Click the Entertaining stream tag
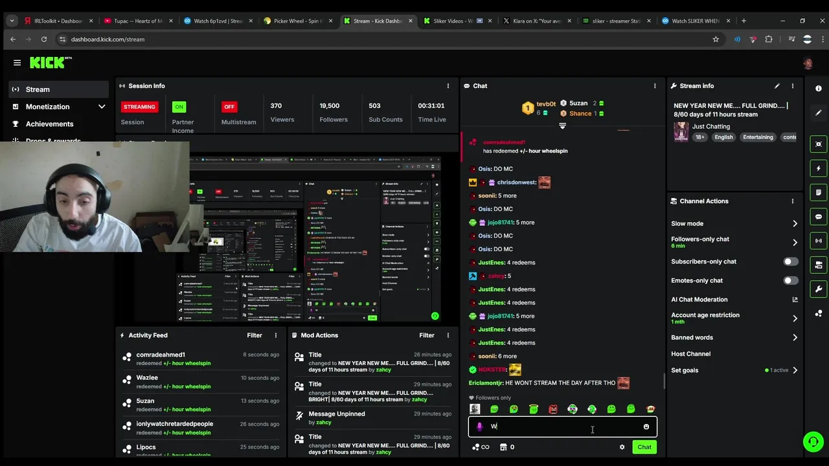The width and height of the screenshot is (829, 466). point(758,137)
